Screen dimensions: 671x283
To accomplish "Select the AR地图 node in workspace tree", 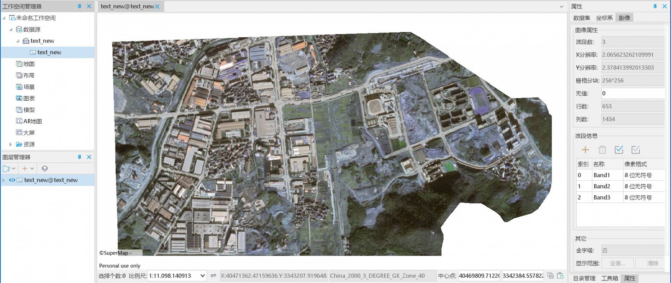I will [29, 121].
